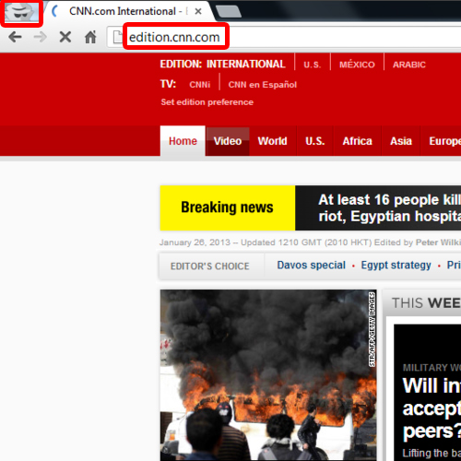The image size is (461, 461).
Task: Click the browser forward arrow
Action: coord(40,37)
